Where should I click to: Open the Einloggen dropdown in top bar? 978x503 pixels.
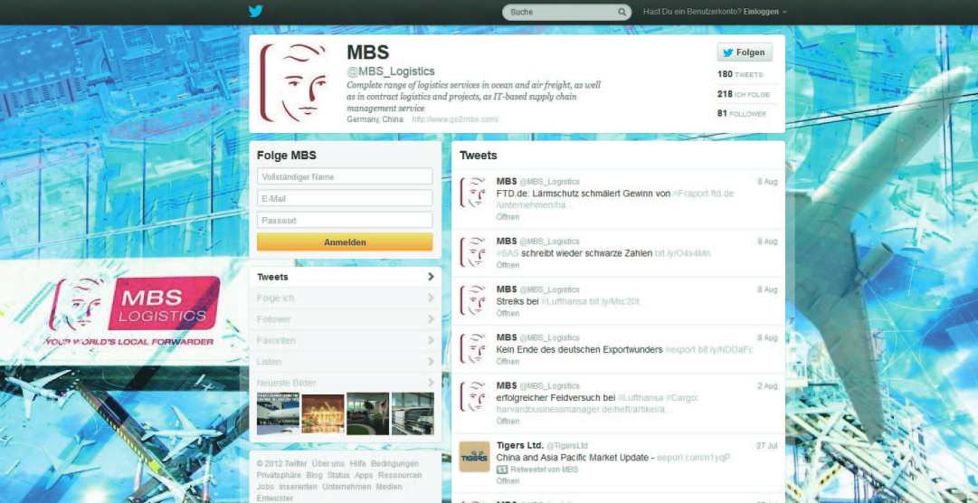pos(765,12)
